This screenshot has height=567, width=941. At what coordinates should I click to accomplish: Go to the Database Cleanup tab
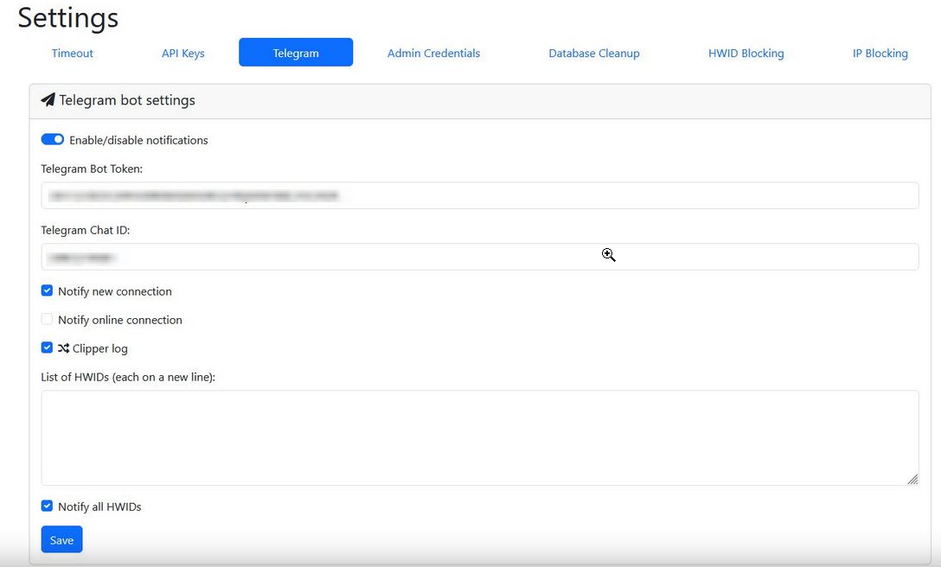(593, 53)
